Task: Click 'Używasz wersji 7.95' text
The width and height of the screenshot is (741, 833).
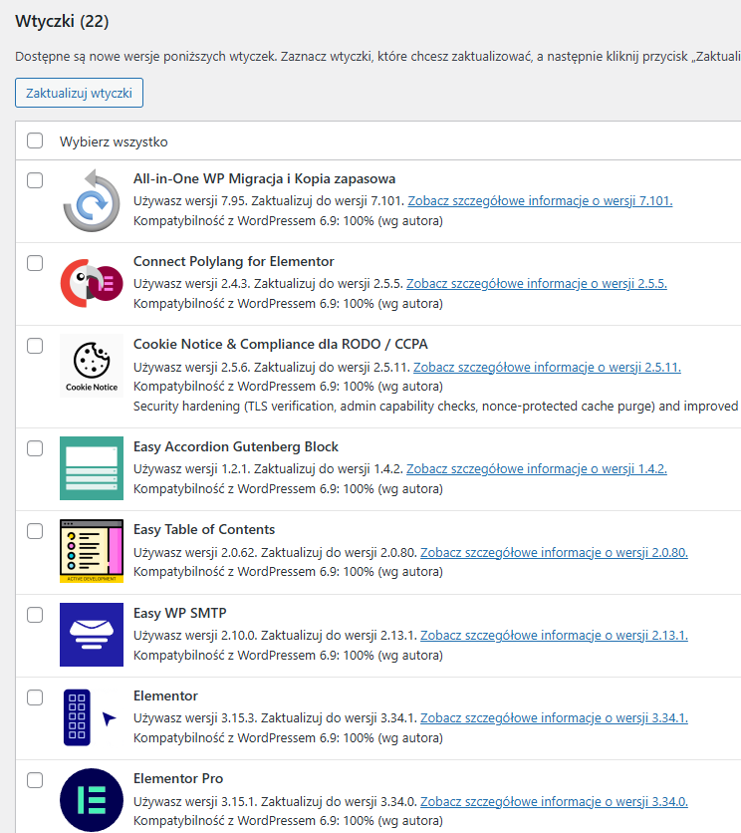Action: click(x=190, y=201)
